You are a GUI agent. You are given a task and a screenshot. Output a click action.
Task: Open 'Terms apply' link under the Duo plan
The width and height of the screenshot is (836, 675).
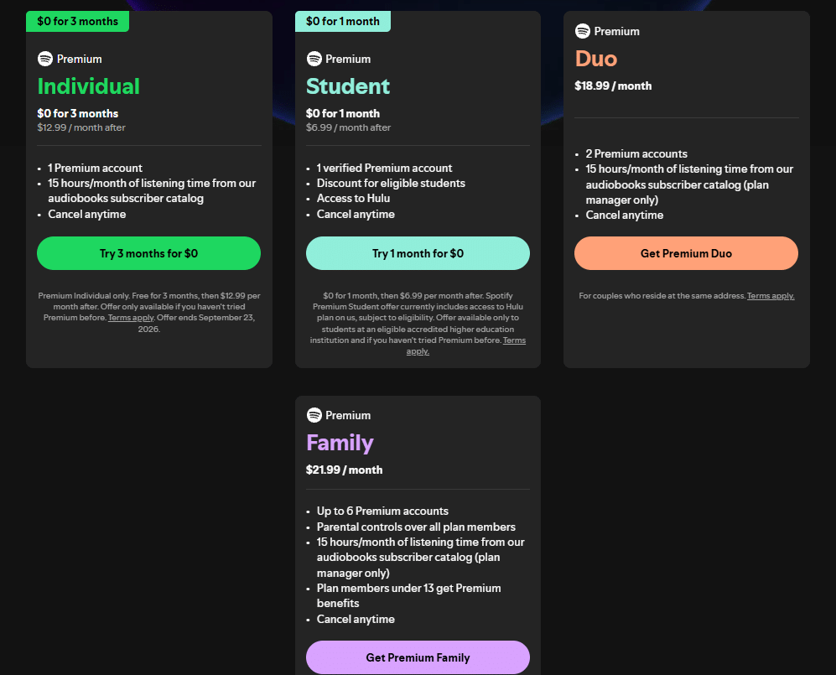[x=771, y=296]
